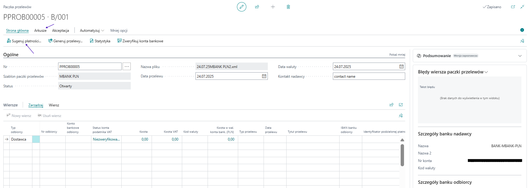Image resolution: width=532 pixels, height=188 pixels.
Task: Click MBANK PLN template field
Action: point(94,76)
